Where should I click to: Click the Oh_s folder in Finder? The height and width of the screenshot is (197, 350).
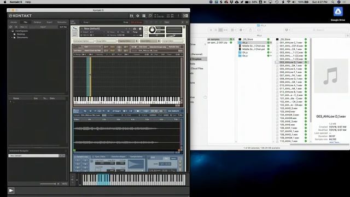(244, 53)
